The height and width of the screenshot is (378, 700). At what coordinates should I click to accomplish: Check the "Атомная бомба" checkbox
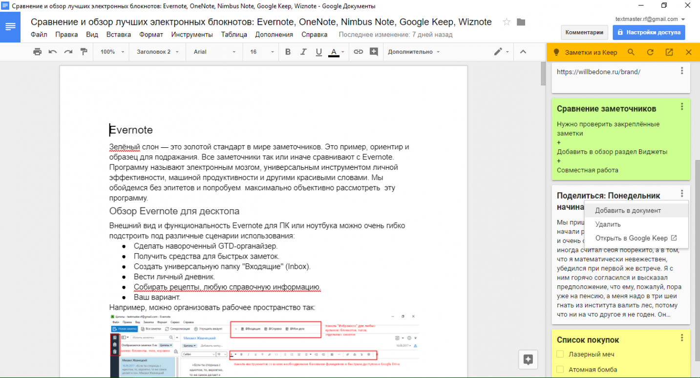tap(560, 370)
